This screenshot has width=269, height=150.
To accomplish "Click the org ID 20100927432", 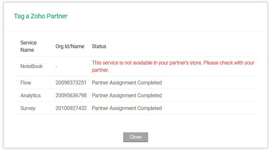I will click(x=71, y=108).
